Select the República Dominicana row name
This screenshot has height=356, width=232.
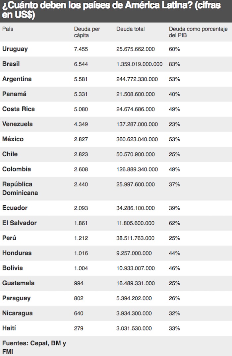20,188
